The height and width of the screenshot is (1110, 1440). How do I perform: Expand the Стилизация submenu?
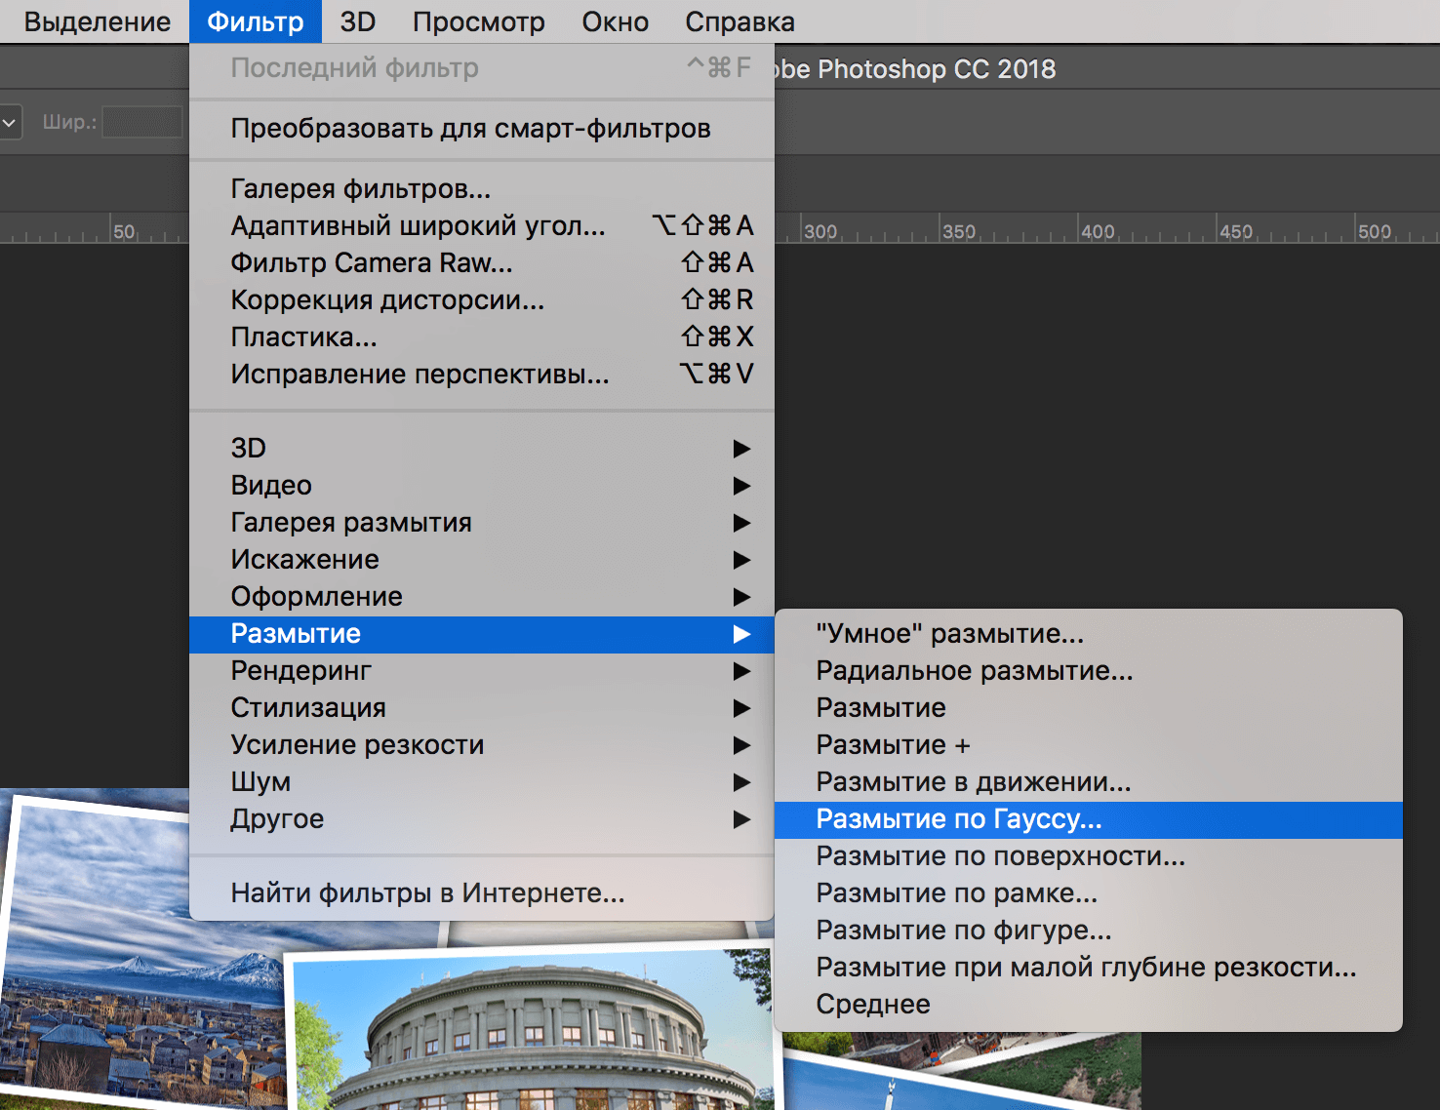(307, 707)
